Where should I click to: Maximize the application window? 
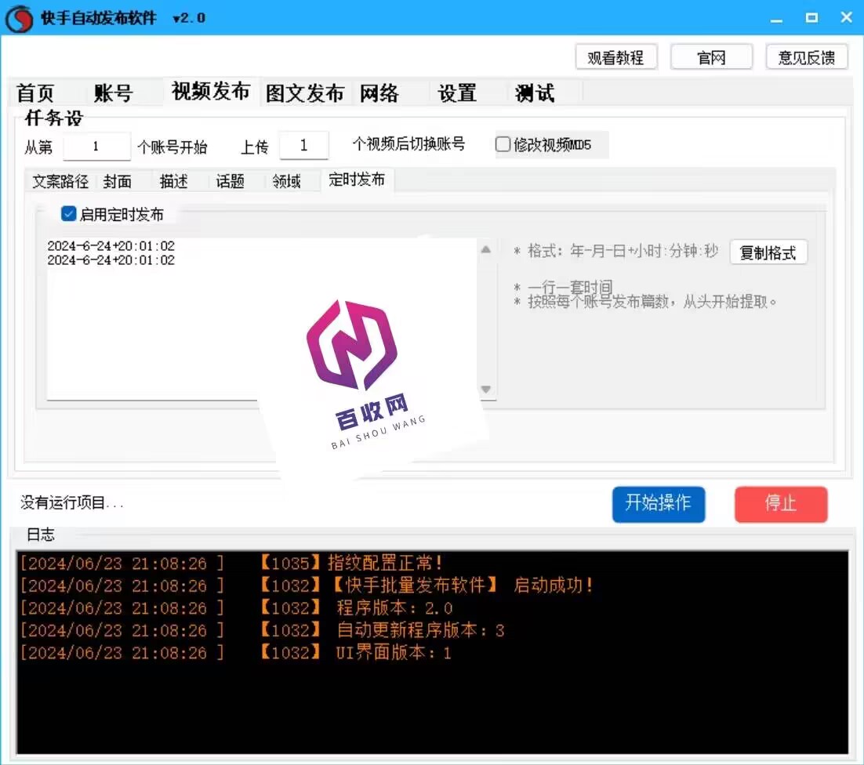(x=811, y=18)
